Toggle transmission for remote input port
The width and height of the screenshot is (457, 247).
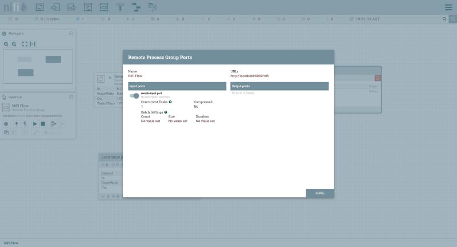[x=134, y=96]
